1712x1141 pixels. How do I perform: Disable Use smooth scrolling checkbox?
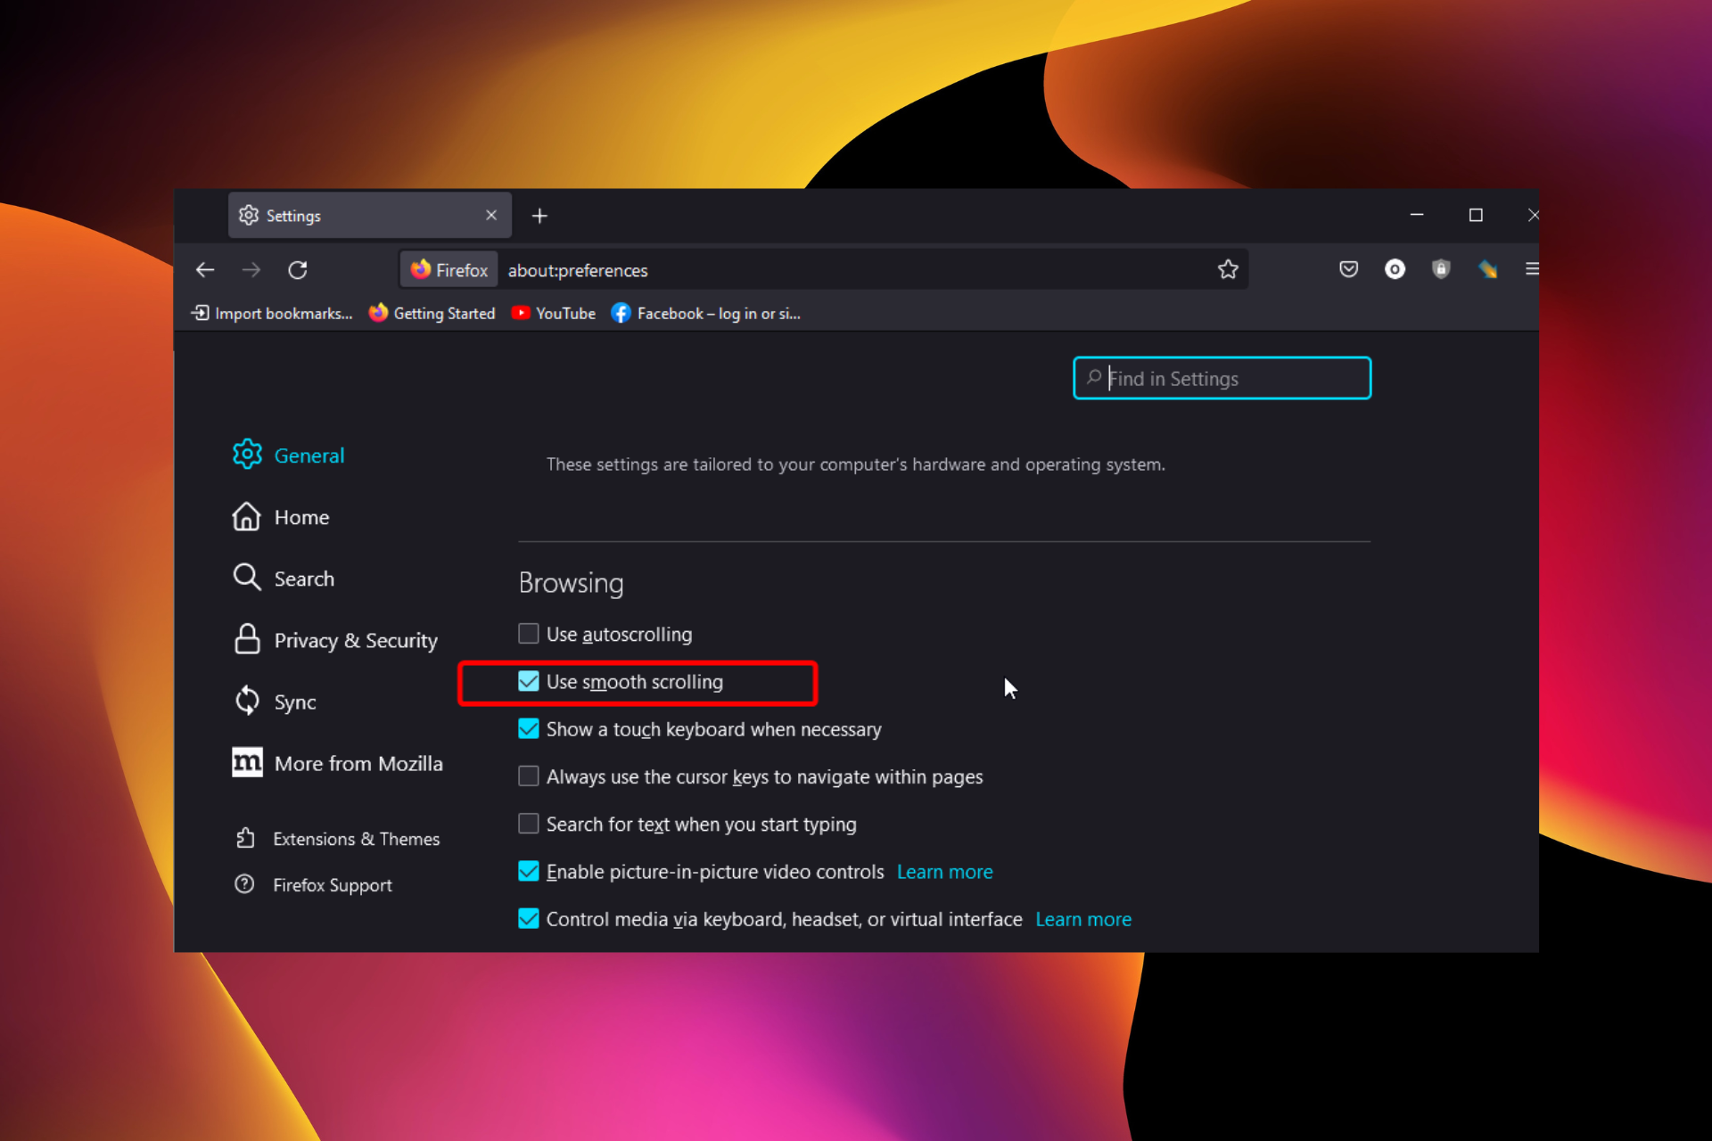coord(529,681)
